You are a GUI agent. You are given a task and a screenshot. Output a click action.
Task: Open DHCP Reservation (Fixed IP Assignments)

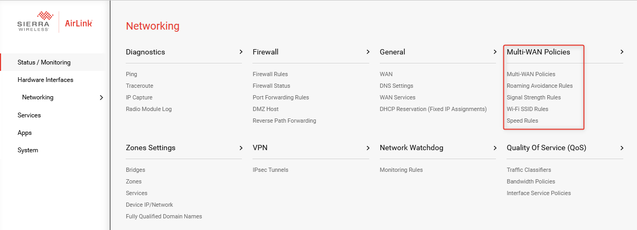pos(433,109)
